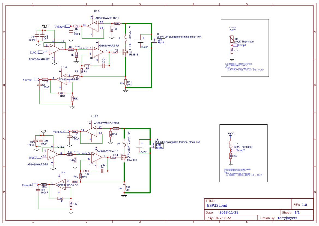Click the U1.1 op-amp triangle symbol
The image size is (319, 226).
[x=98, y=52]
